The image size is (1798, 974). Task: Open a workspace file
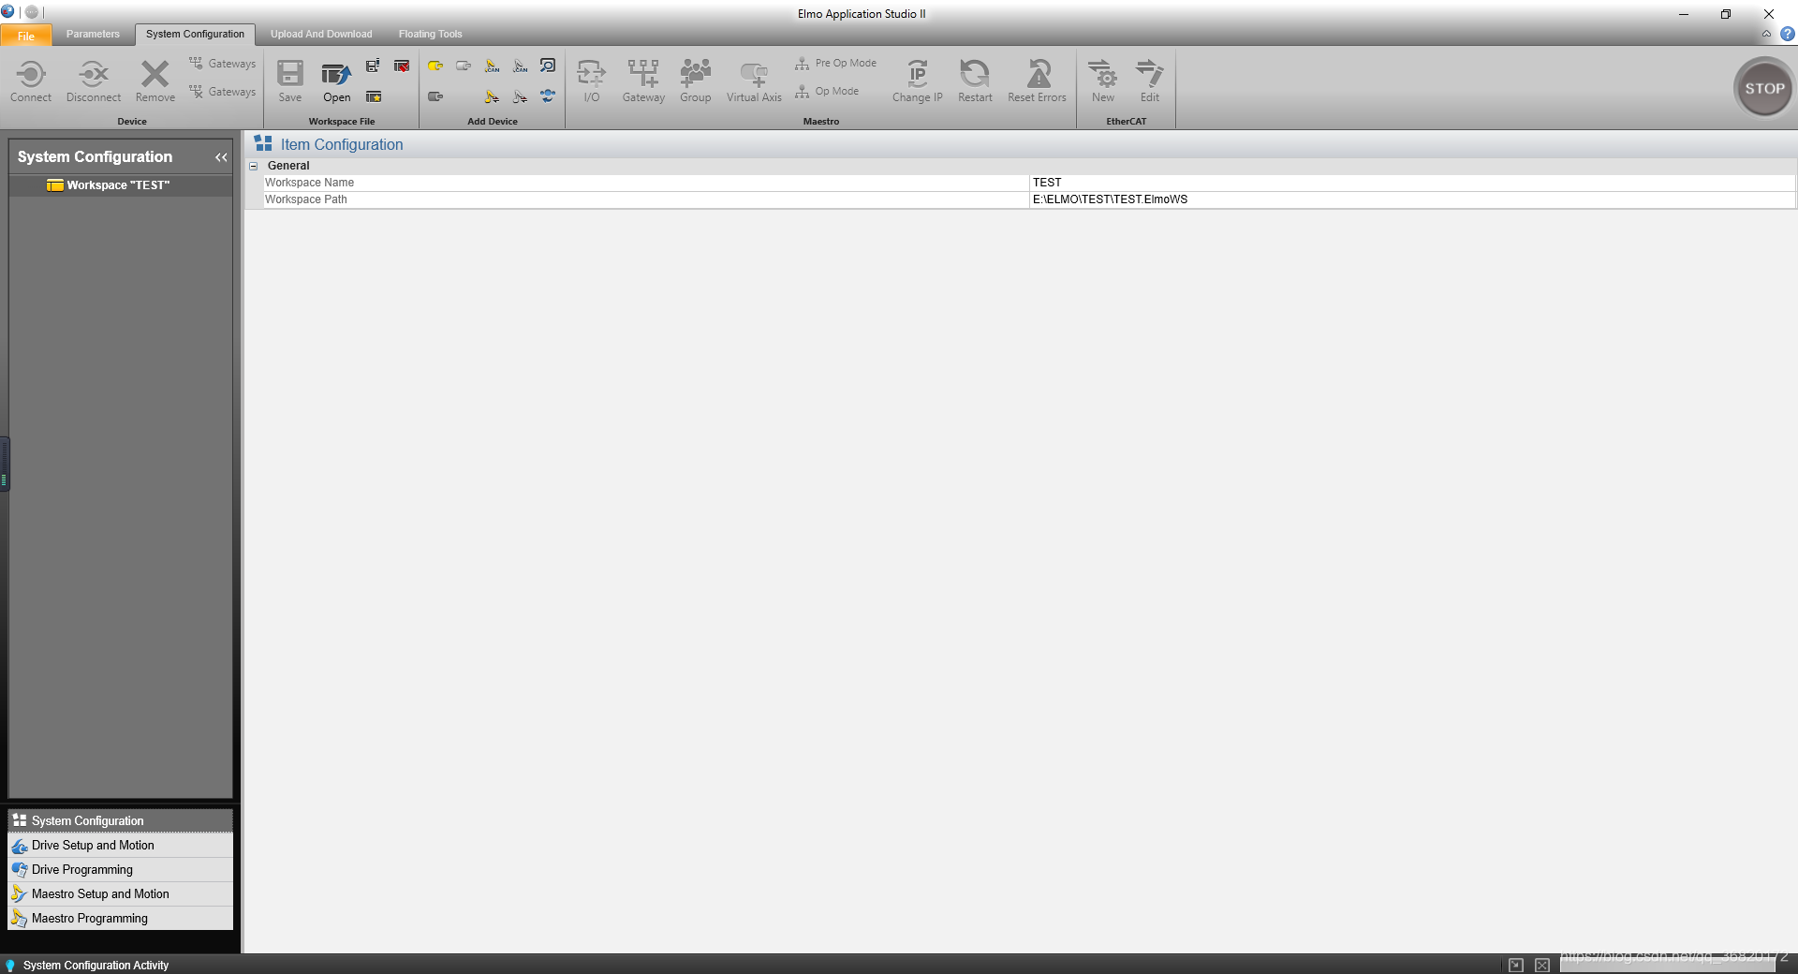pos(336,81)
